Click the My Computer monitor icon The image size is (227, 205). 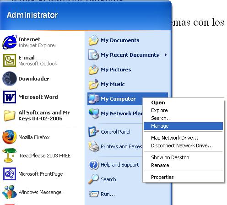coord(93,99)
